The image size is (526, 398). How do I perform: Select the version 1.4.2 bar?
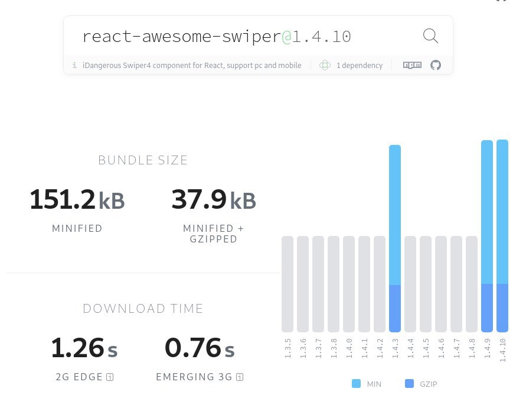click(380, 284)
